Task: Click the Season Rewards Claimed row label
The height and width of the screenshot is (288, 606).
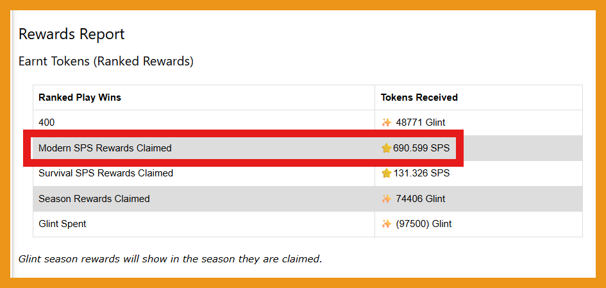Action: click(94, 199)
